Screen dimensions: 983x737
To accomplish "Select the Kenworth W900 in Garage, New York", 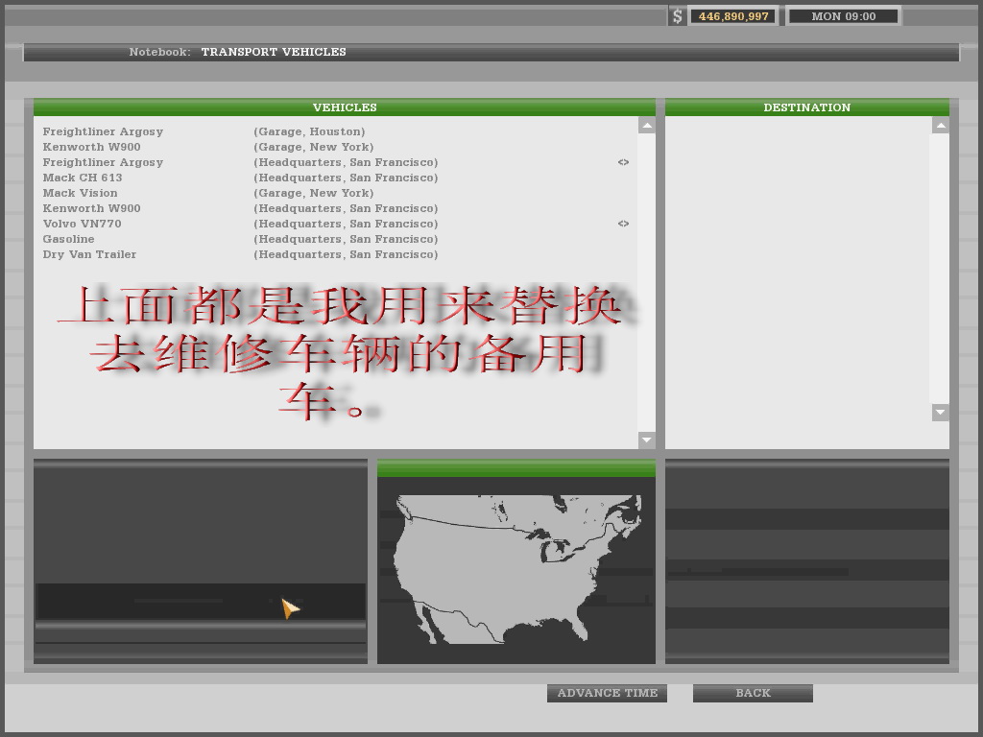I will coord(335,147).
